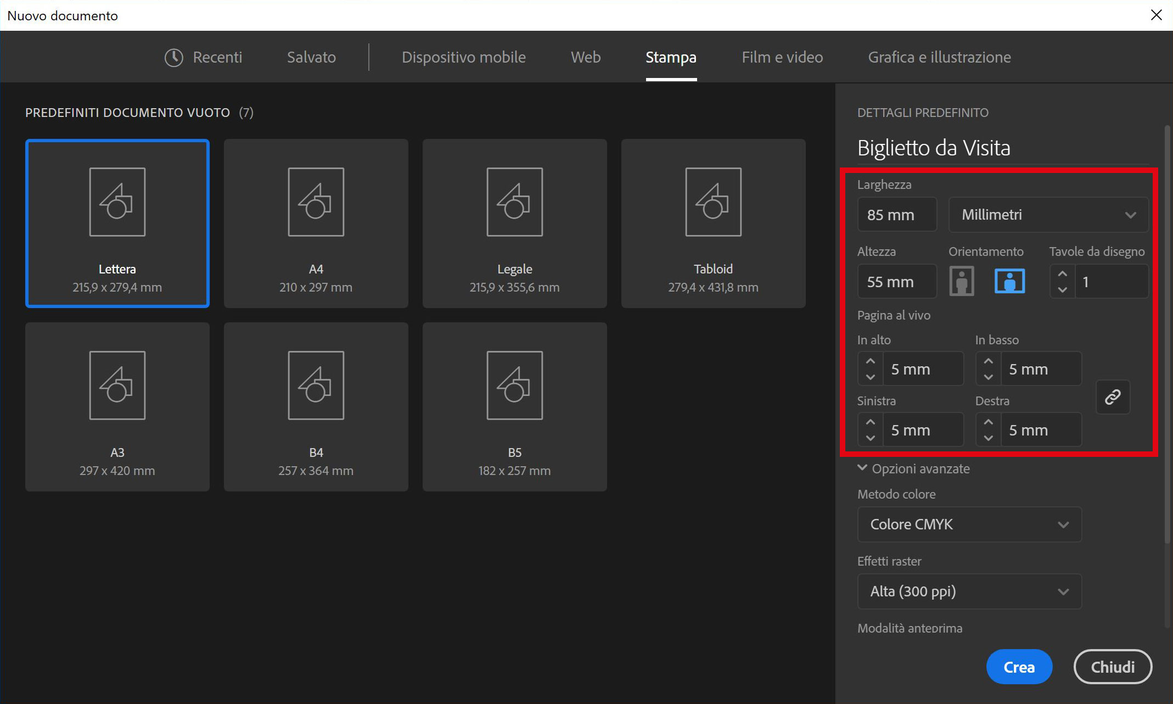Open the Grafica e illustrazione tab

click(x=939, y=57)
